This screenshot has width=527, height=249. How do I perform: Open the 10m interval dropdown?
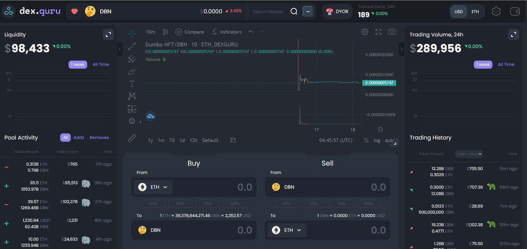point(150,32)
